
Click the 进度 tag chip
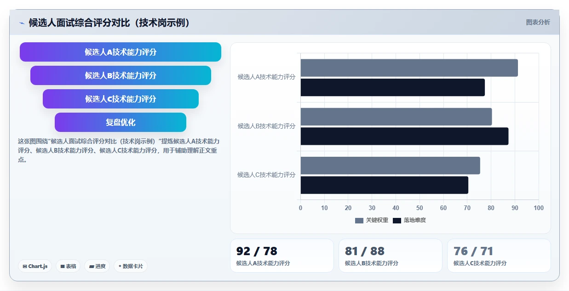click(x=97, y=266)
